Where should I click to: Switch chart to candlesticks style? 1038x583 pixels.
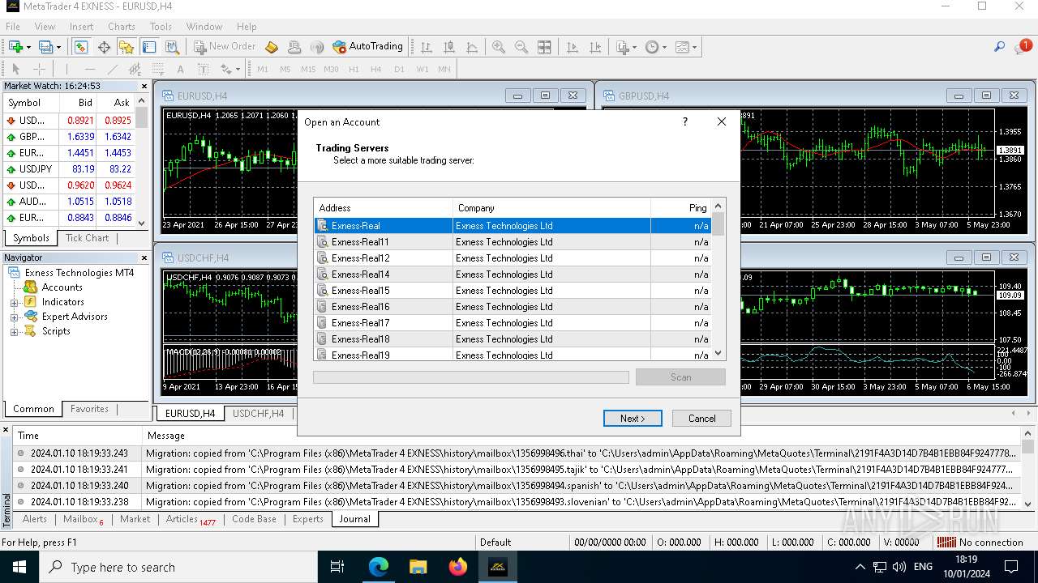[449, 47]
